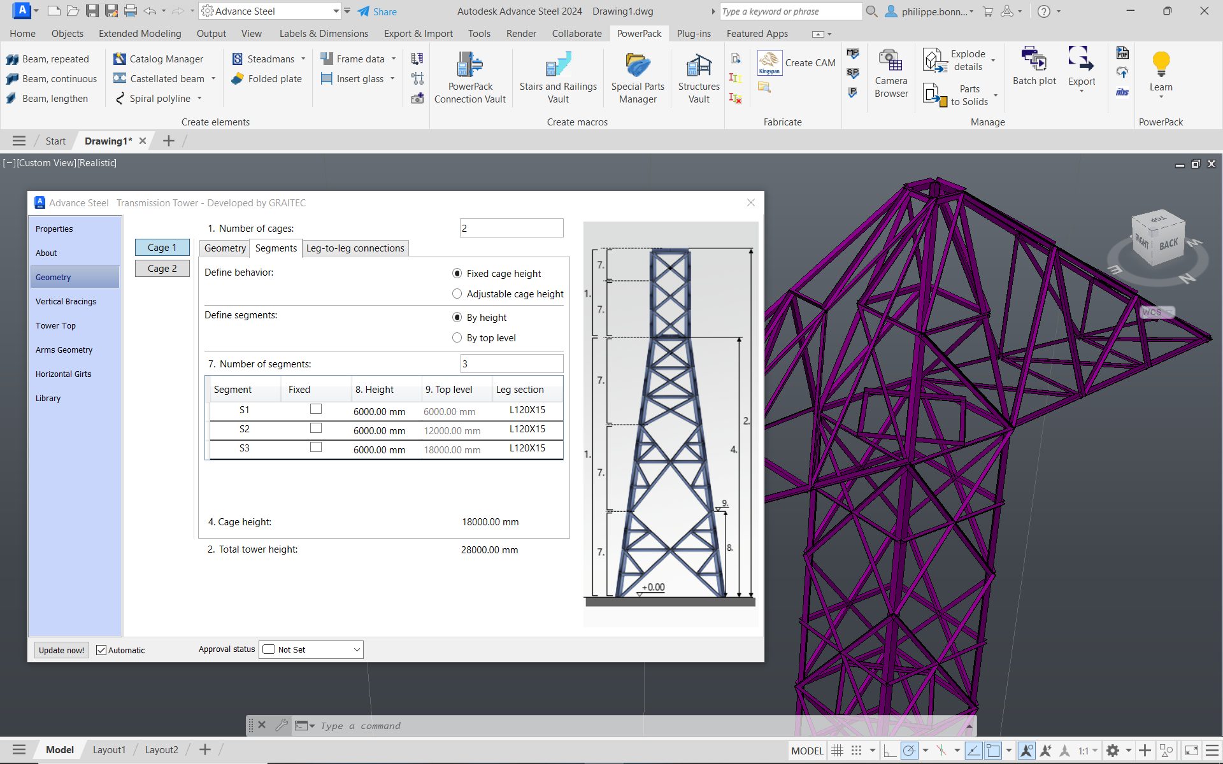Open Structures Vault
Screen dimensions: 1223x764
[x=699, y=78]
